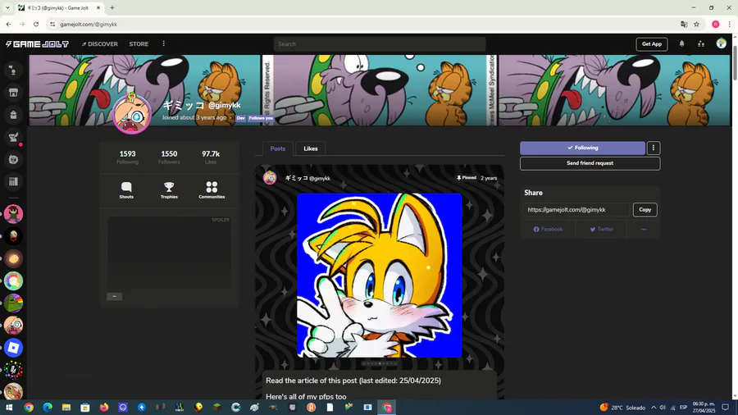The width and height of the screenshot is (738, 415).
Task: Open the Shouts section
Action: point(126,190)
